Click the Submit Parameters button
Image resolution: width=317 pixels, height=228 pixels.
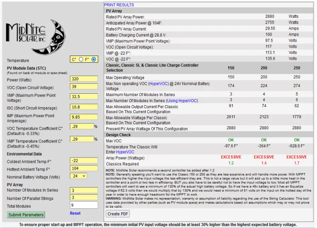[x=26, y=215]
